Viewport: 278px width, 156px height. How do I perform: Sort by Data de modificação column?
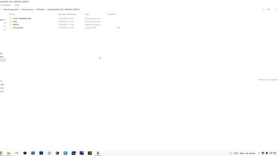[x=67, y=14]
